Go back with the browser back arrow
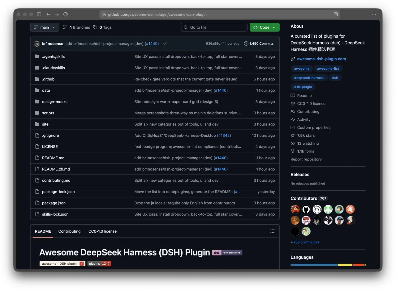396x290 pixels. (x=48, y=14)
